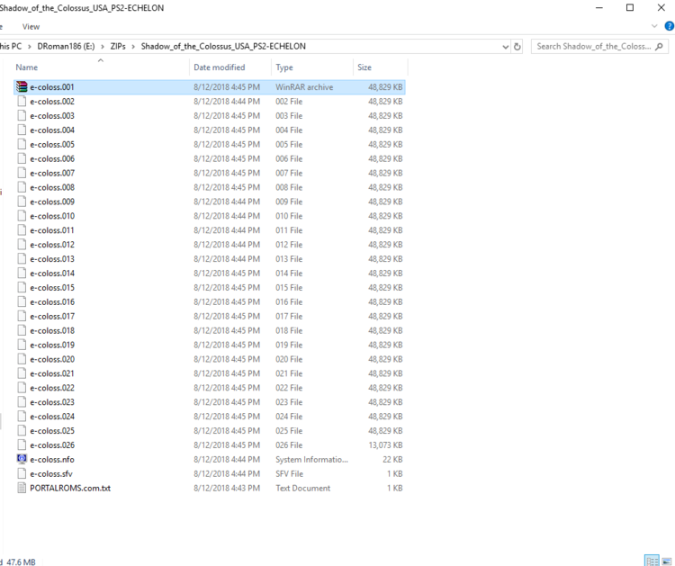The height and width of the screenshot is (566, 675).
Task: Navigate to This PC in the breadcrumb
Action: (11, 47)
